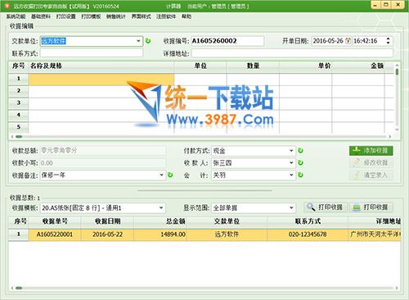Screen dimensions: 409x300
Task: Click the magnifier 打印收据 preview button
Action: click(x=326, y=207)
